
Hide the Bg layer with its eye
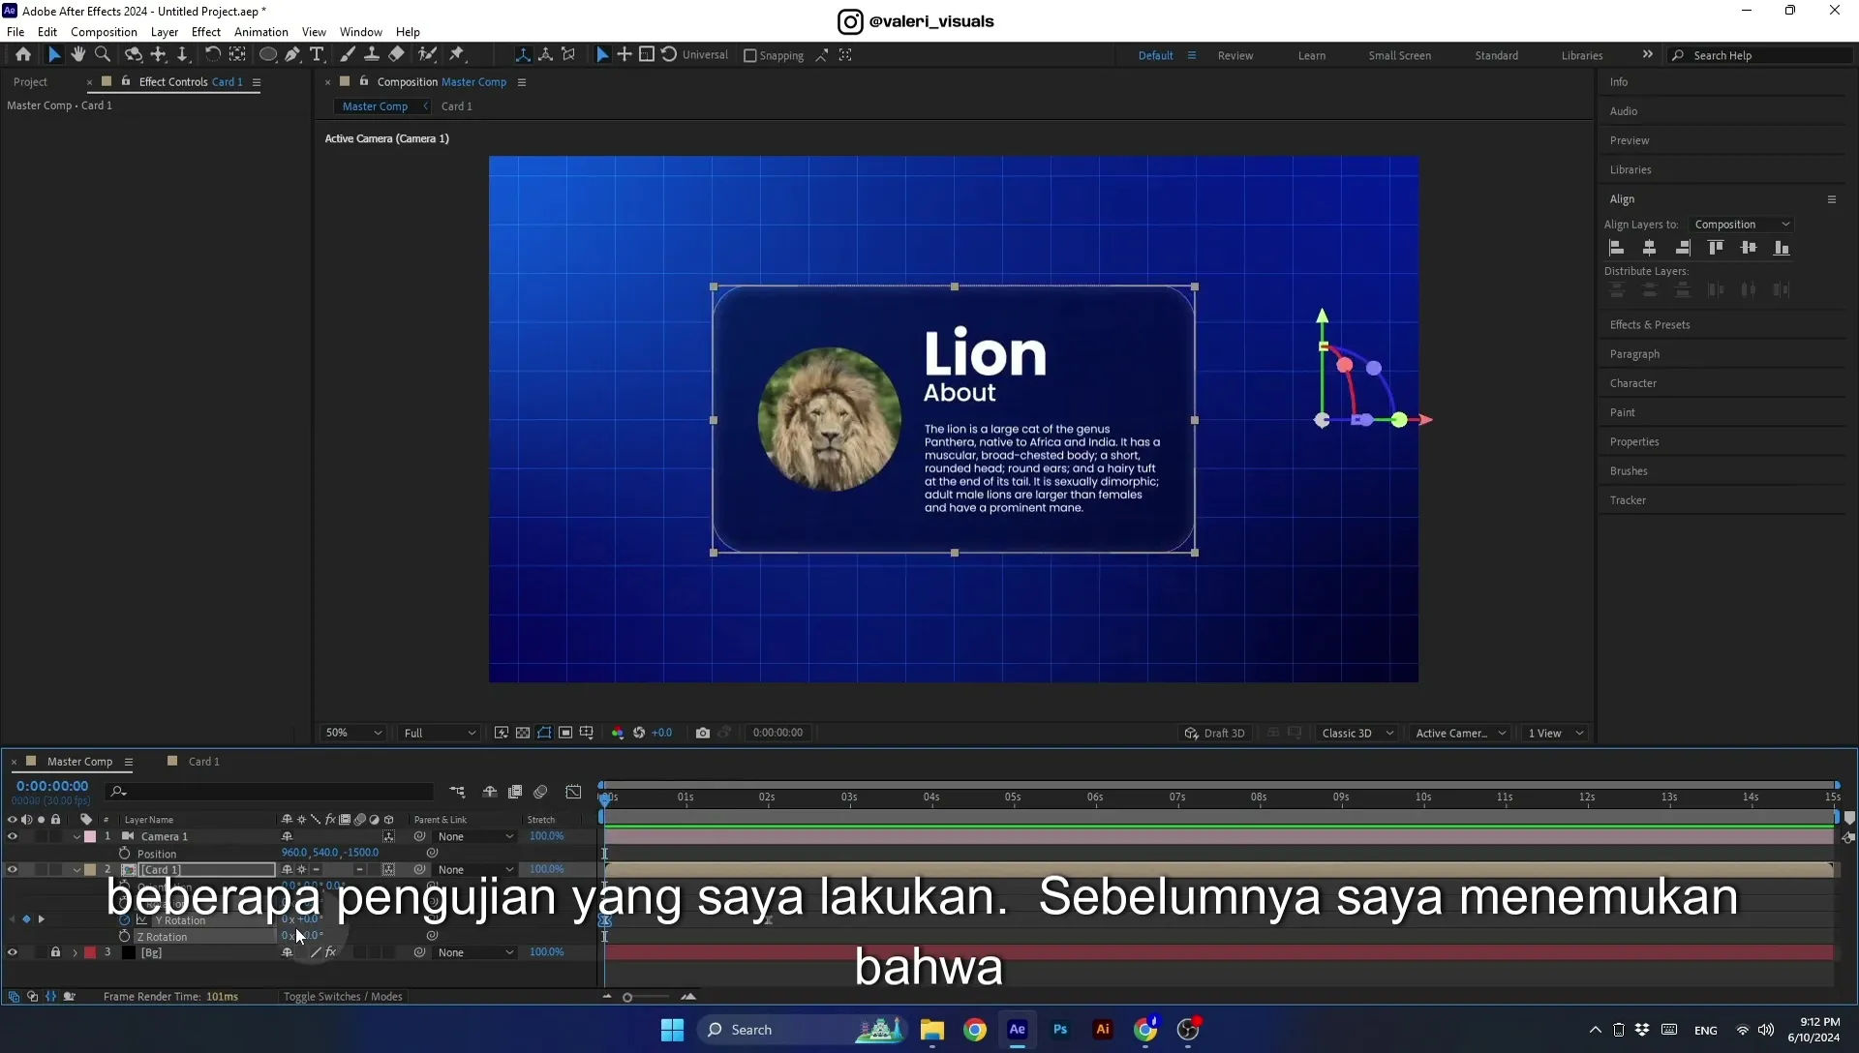[13, 953]
